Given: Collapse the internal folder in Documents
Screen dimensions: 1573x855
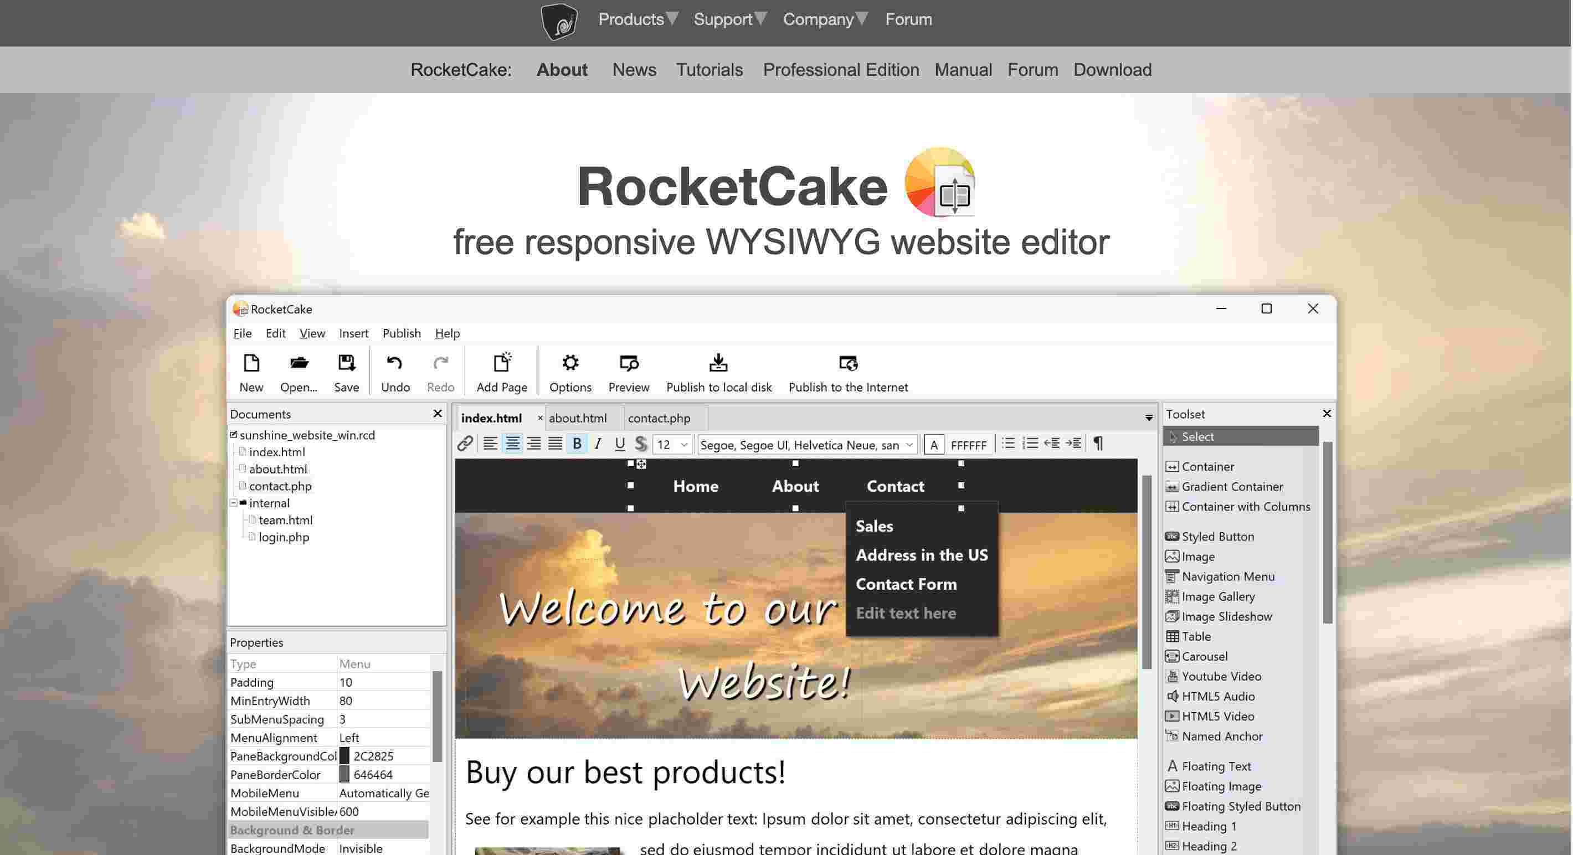Looking at the screenshot, I should [233, 503].
